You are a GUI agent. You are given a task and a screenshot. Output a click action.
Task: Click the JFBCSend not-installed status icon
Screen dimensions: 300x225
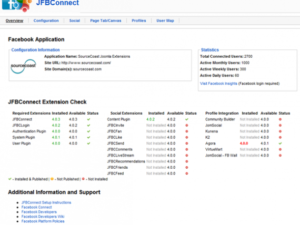187,144
